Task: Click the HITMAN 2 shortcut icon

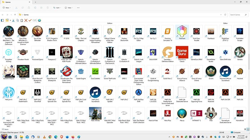Action: click(196, 113)
